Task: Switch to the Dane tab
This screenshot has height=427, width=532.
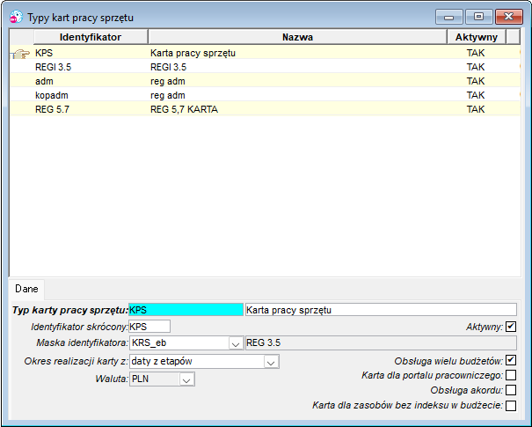Action: coord(26,289)
